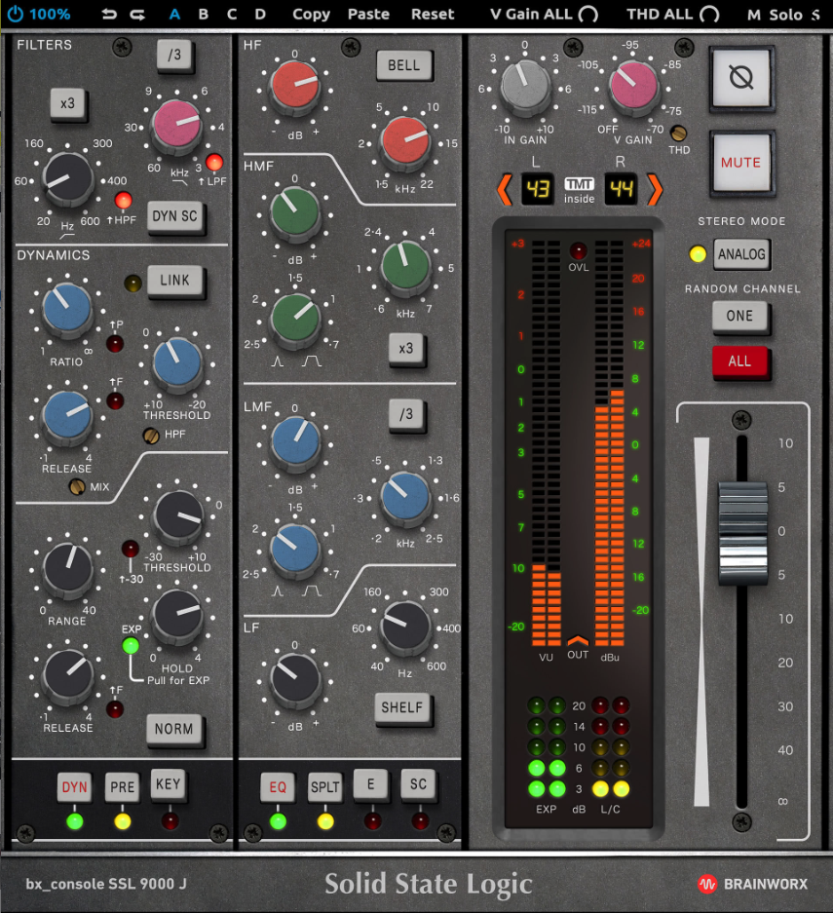Switch the LF band to SHELF mode

coord(402,708)
